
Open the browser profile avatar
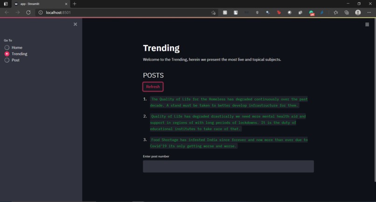pos(358,13)
